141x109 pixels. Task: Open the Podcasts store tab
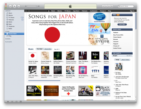(x=85, y=11)
